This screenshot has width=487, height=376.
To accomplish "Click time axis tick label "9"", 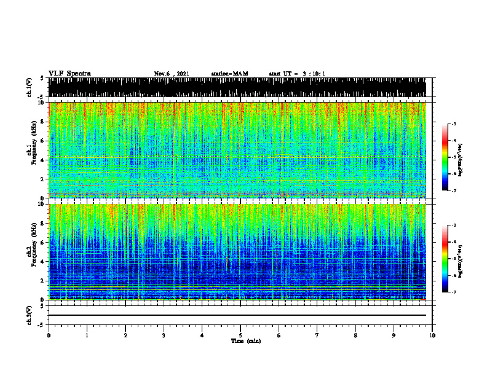I will (394, 335).
